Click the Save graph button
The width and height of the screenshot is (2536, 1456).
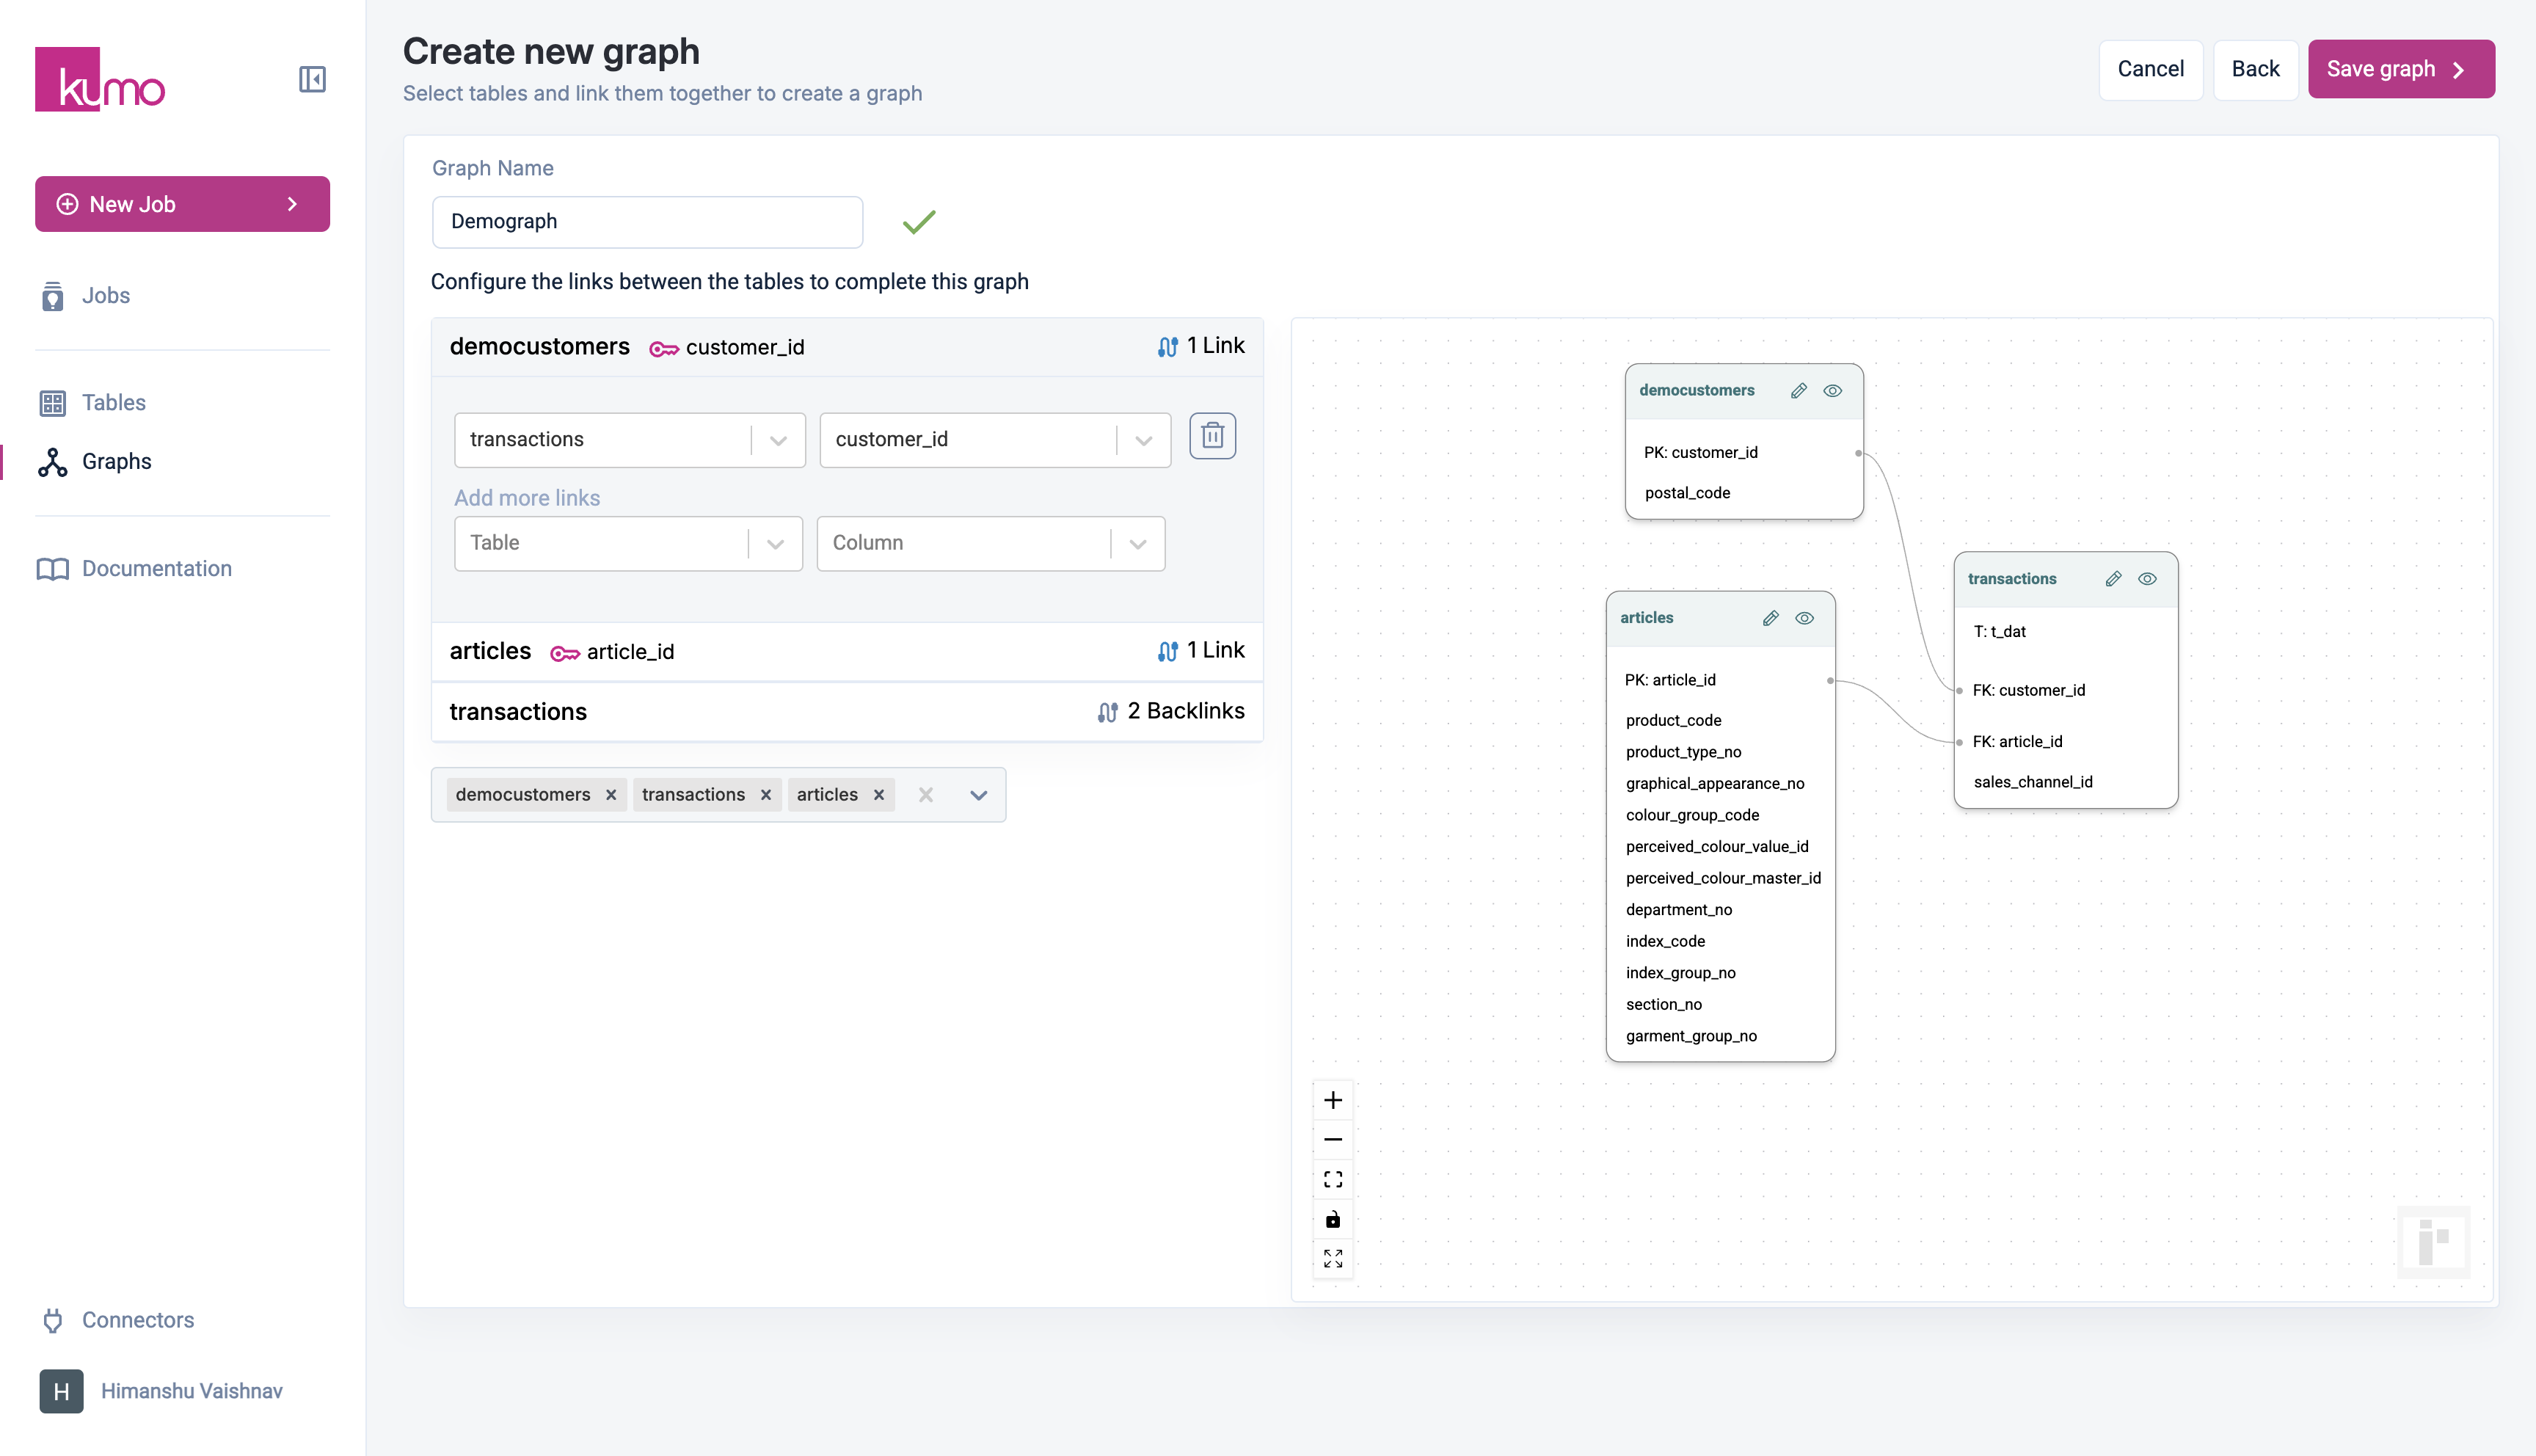[2399, 69]
